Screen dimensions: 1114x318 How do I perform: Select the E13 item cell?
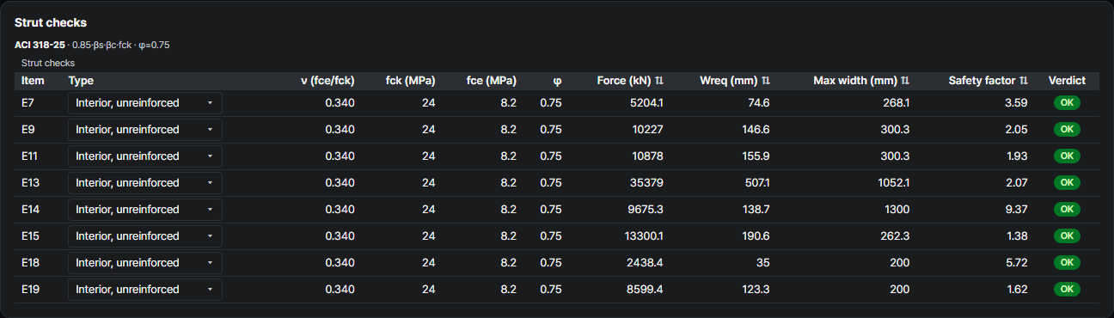(x=30, y=183)
